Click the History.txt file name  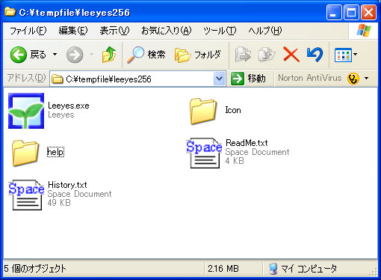pos(67,185)
